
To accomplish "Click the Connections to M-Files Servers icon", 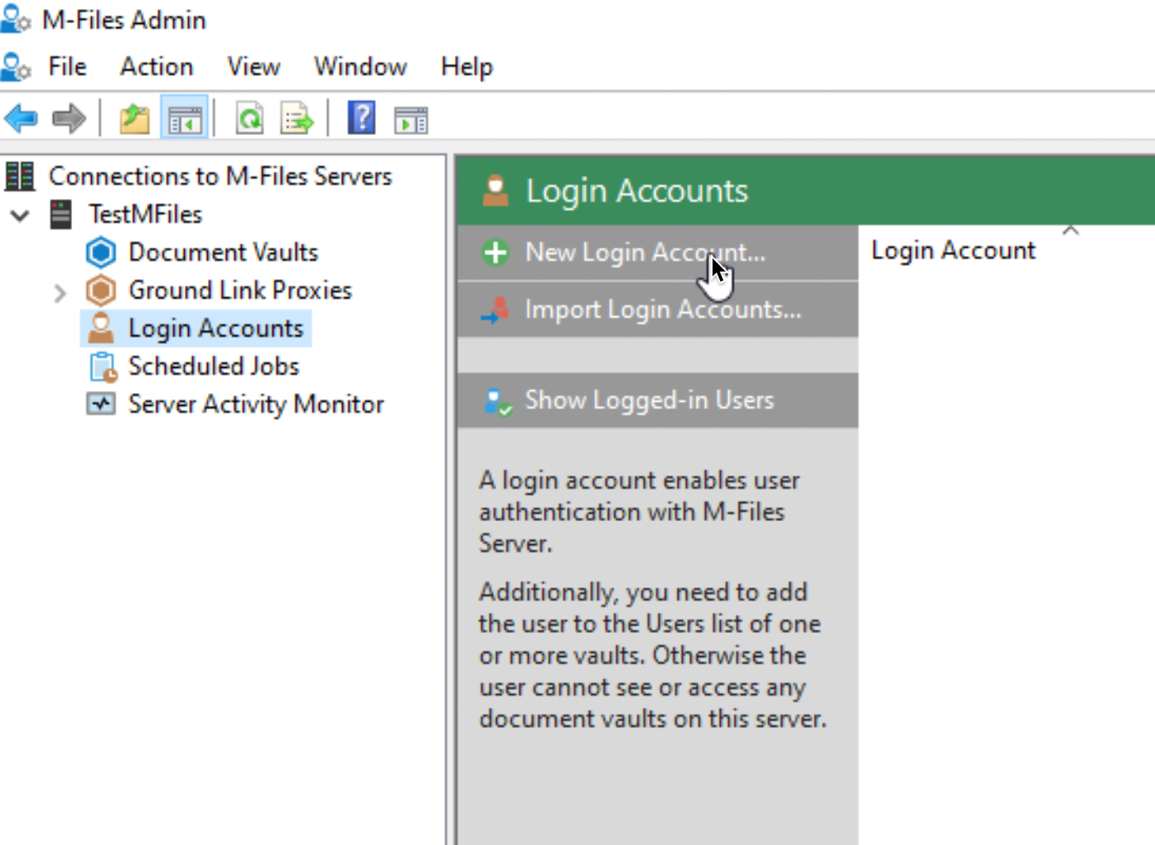I will [x=20, y=176].
